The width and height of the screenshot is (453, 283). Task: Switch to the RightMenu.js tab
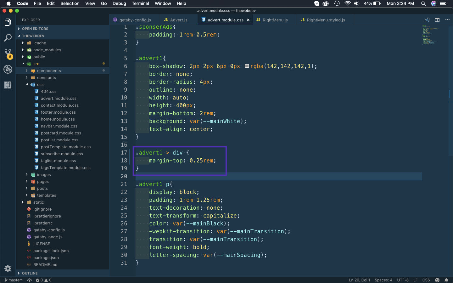click(275, 20)
